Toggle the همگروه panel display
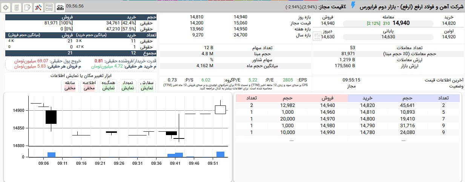Image resolution: width=465 pixels, height=182 pixels. click(x=109, y=86)
